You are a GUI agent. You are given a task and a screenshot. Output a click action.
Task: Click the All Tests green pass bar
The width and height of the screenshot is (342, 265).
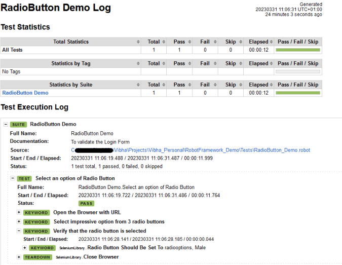click(x=297, y=50)
